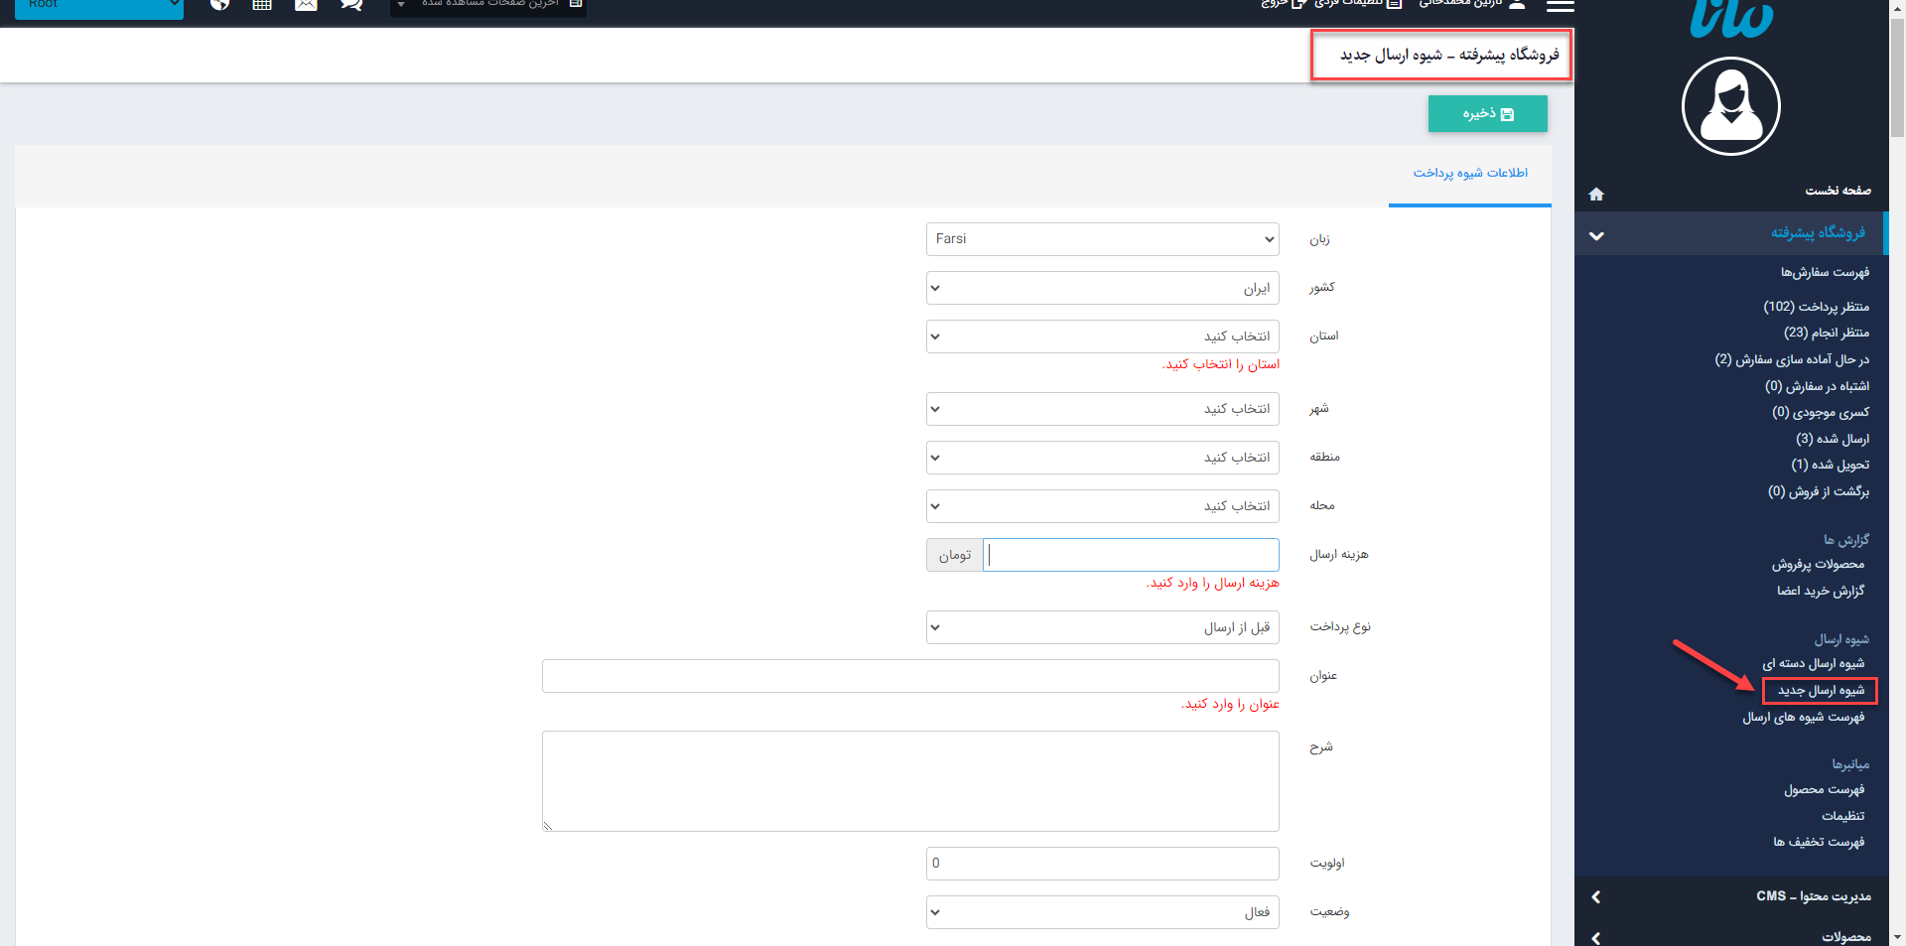This screenshot has width=1906, height=946.
Task: Click the lilo logo
Action: 1730,20
